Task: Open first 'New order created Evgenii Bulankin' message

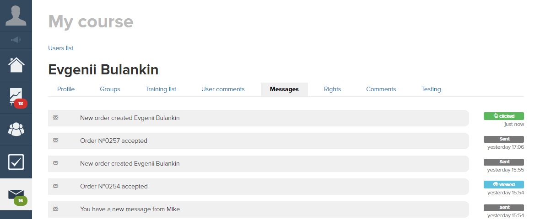Action: point(258,118)
